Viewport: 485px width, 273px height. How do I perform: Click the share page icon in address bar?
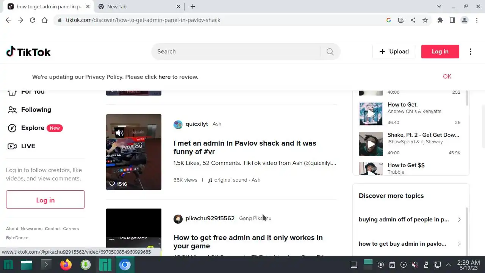(x=413, y=20)
